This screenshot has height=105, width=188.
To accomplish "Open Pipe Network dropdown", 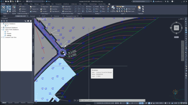I will (55, 11).
